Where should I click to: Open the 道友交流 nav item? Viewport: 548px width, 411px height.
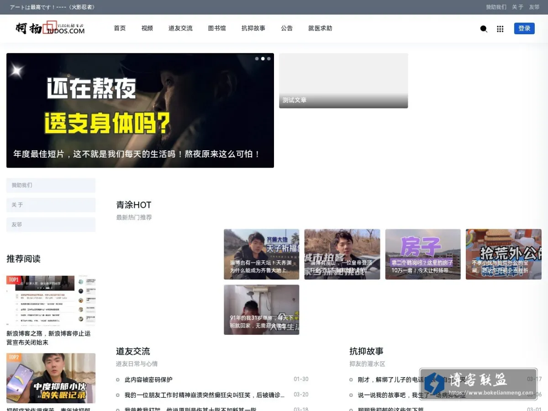coord(180,28)
